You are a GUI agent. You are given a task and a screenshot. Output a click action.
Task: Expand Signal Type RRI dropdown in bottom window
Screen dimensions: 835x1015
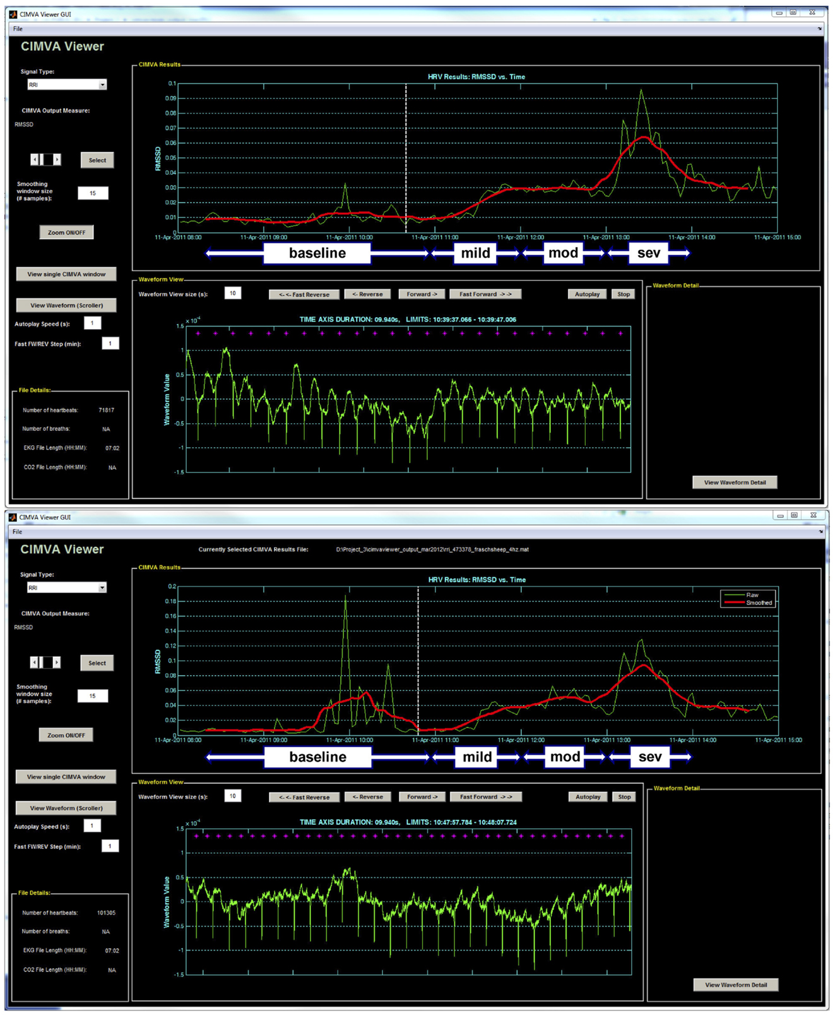coord(102,588)
